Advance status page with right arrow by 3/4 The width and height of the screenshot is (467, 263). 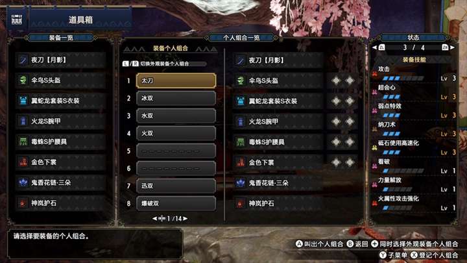[453, 47]
